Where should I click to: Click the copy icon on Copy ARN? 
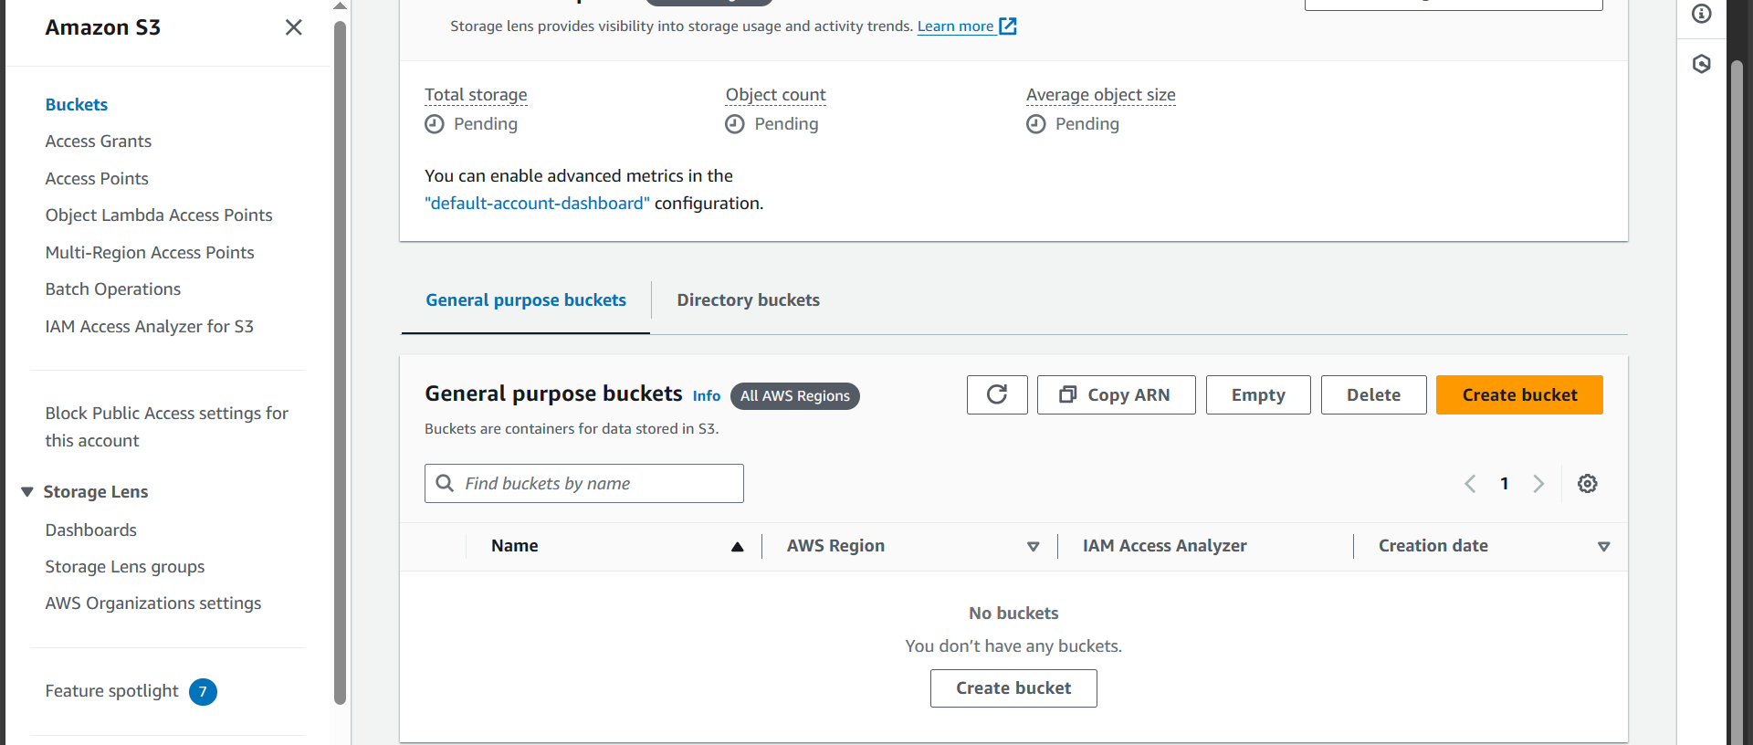[x=1067, y=394]
